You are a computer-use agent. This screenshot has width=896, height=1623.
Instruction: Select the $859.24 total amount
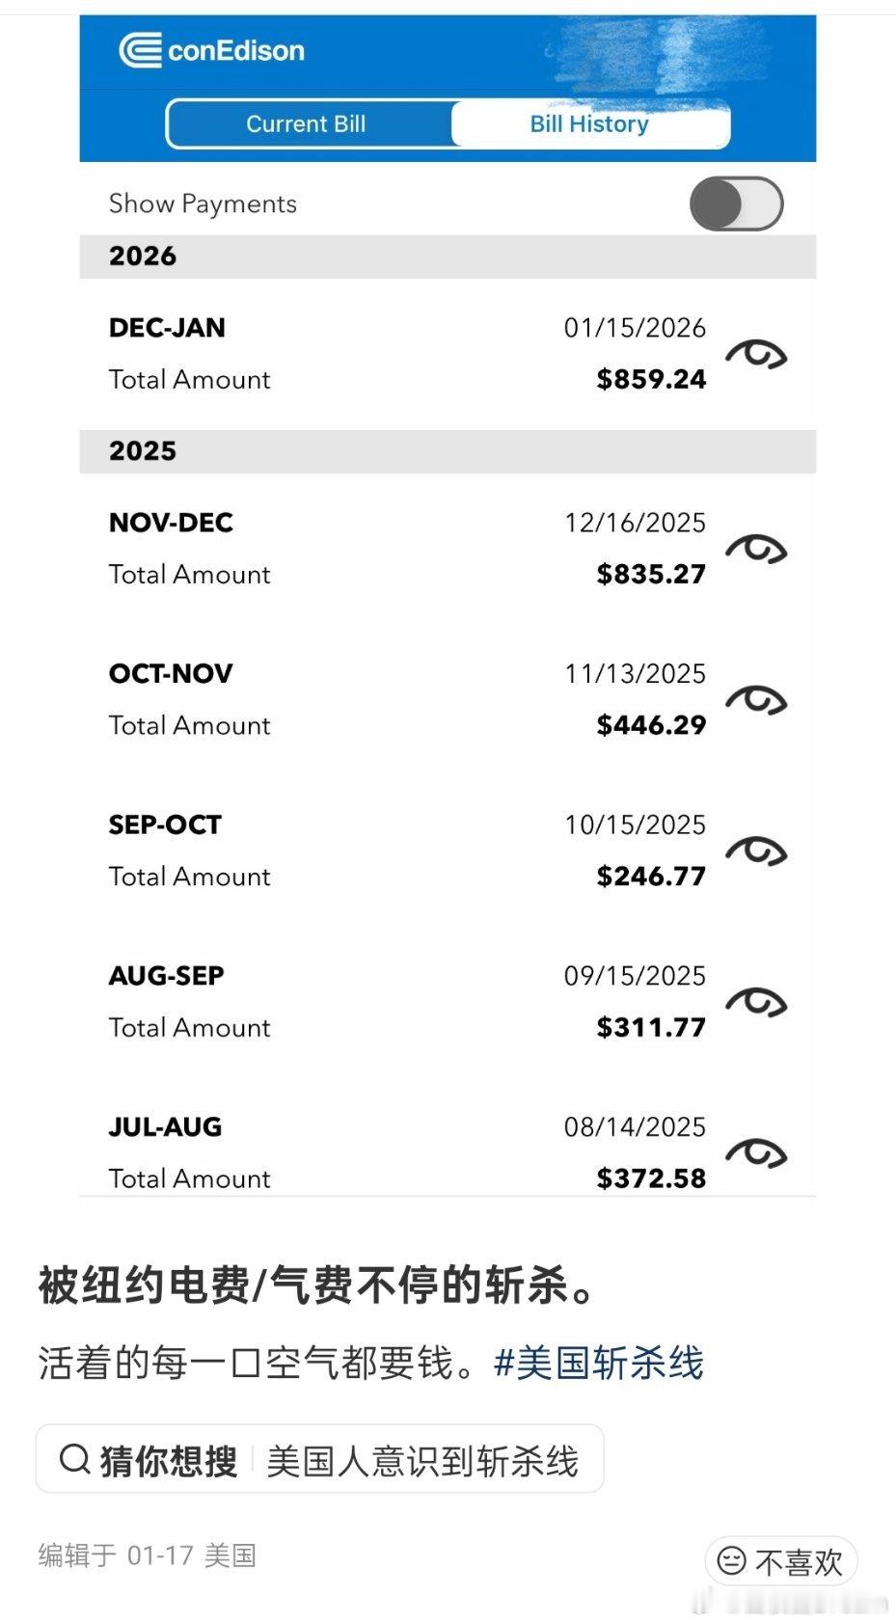pos(651,379)
